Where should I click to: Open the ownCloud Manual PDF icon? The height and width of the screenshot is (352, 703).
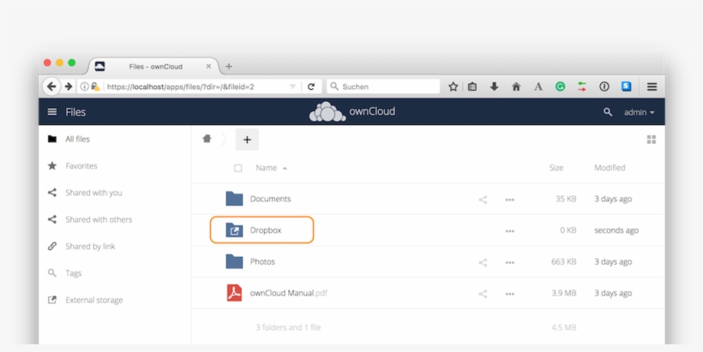pyautogui.click(x=234, y=293)
